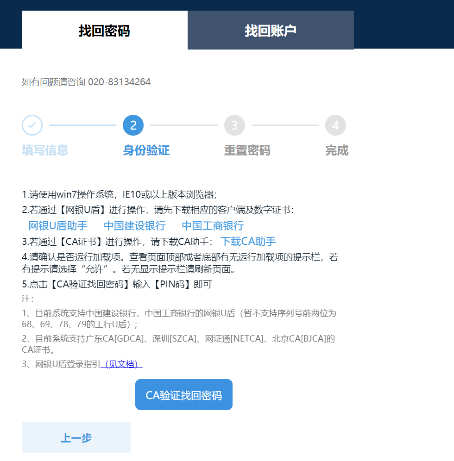Viewport: 454px width, 461px height.
Task: Click the 身份验证 step label
Action: tap(146, 150)
